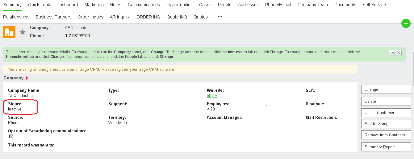Click Remove from Contacts button

(386, 135)
